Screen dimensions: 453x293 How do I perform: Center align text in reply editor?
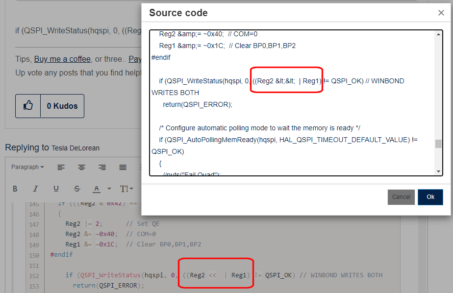(x=82, y=167)
